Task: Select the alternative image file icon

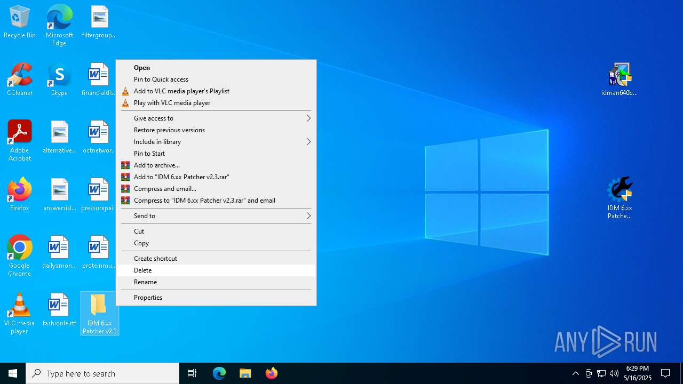Action: [x=59, y=138]
